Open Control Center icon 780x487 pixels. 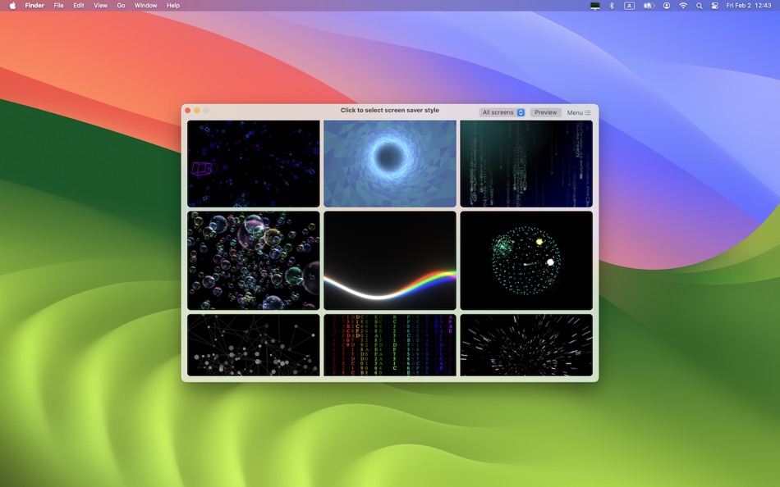715,6
